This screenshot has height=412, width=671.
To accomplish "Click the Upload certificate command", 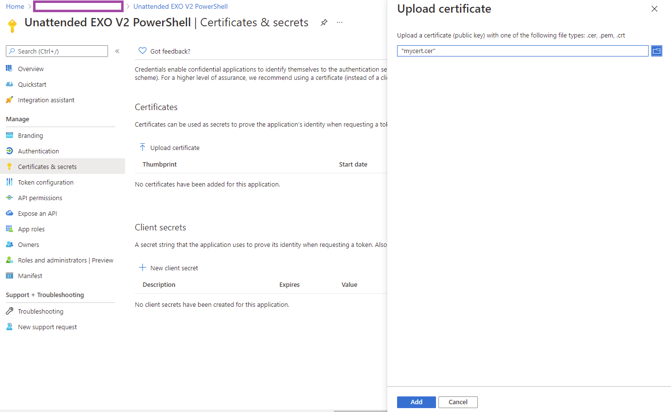I will coord(169,148).
